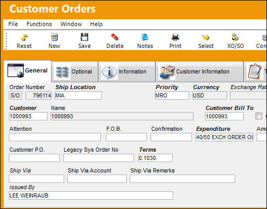Viewport: 267px width, 209px height.
Task: Edit the Customer number field
Action: point(28,116)
